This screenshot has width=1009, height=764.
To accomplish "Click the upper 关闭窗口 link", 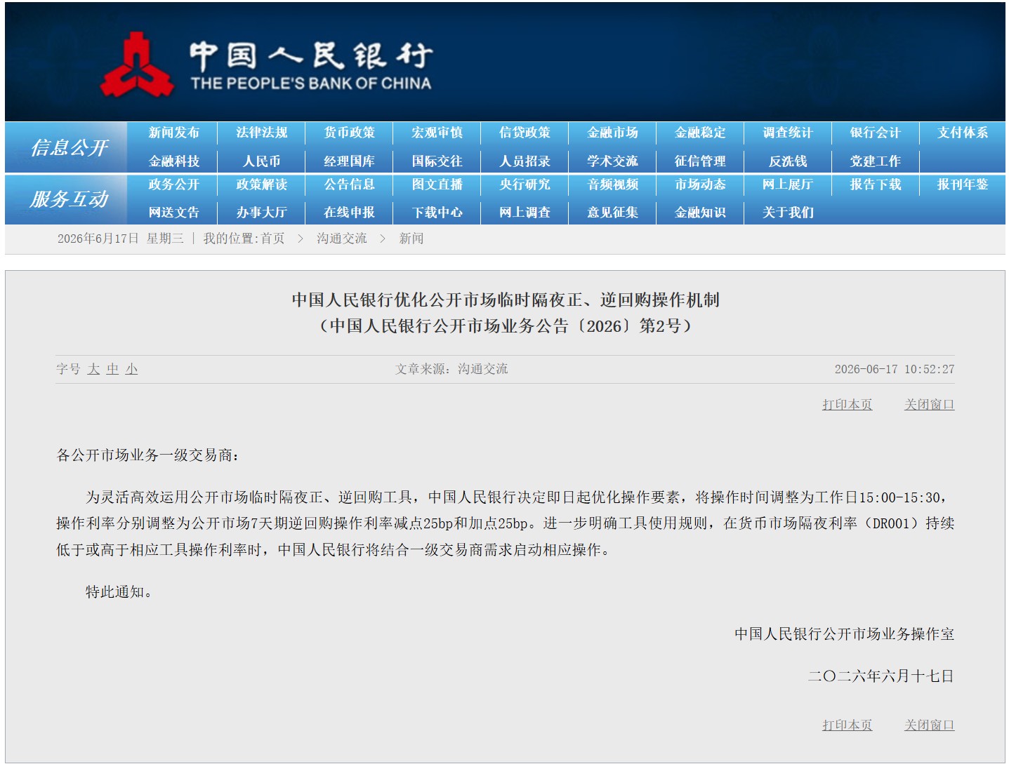I will (x=930, y=405).
